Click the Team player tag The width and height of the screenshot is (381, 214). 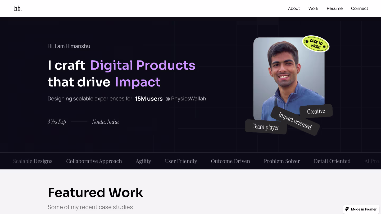(266, 127)
